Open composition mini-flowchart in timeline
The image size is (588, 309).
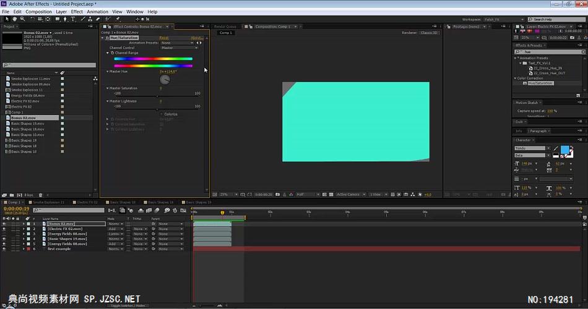point(112,211)
